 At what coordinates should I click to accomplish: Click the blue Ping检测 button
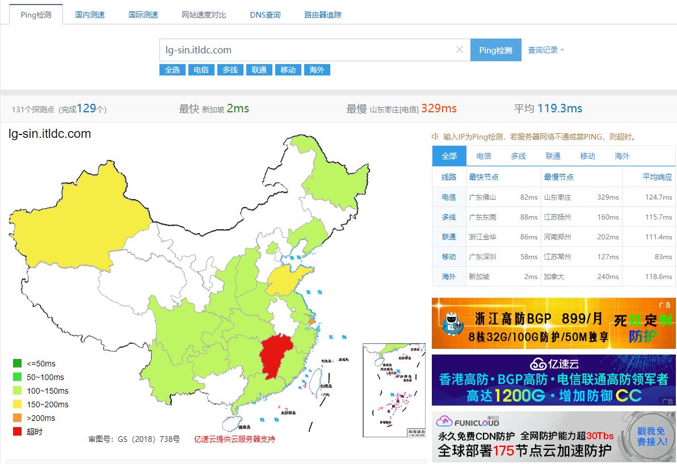pos(495,50)
